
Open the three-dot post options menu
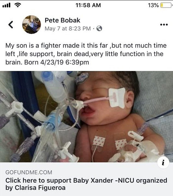(163, 24)
